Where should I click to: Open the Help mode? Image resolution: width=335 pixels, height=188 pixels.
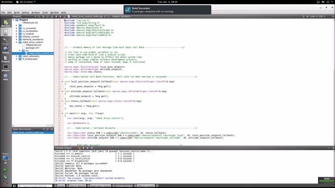click(x=6, y=77)
